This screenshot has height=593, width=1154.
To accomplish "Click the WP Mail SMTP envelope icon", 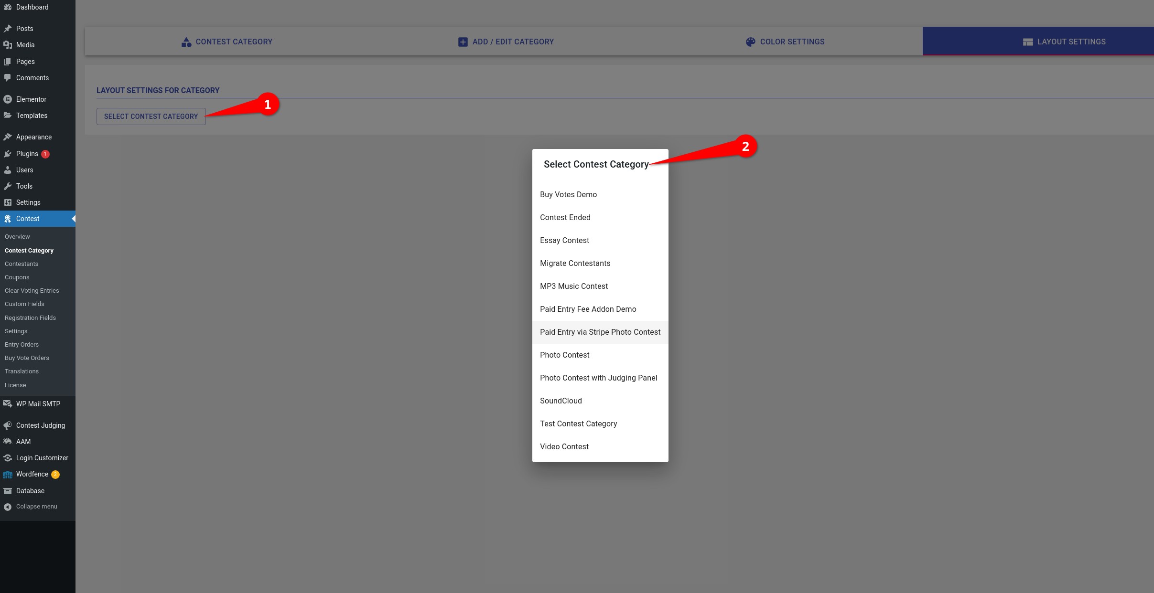I will click(x=8, y=404).
